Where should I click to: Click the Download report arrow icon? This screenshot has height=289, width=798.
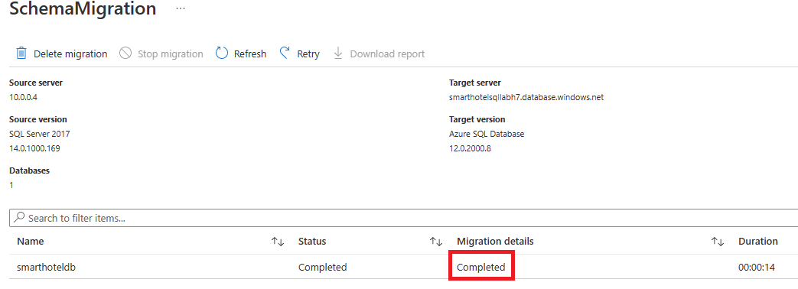click(x=338, y=54)
